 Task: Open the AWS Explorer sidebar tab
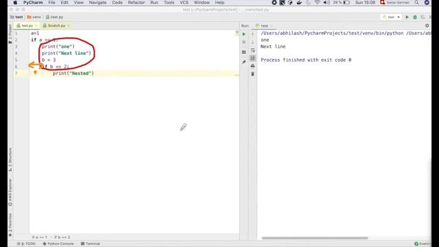(x=10, y=192)
